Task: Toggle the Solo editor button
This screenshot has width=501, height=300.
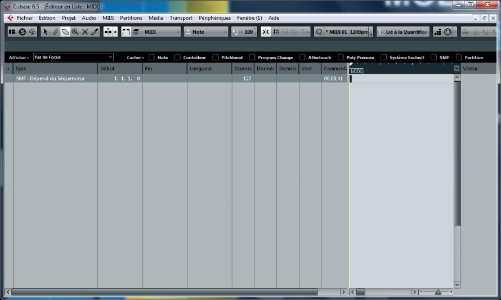Action: pos(22,32)
